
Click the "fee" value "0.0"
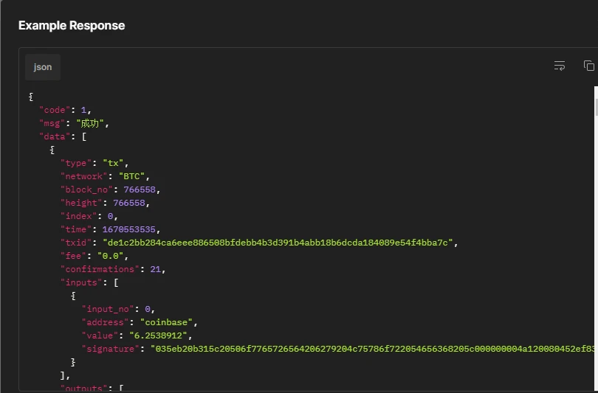(115, 256)
